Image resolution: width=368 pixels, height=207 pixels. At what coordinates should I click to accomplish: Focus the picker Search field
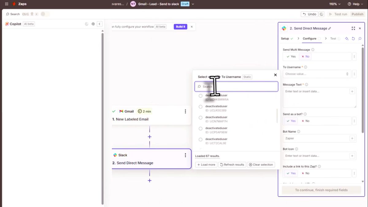236,86
